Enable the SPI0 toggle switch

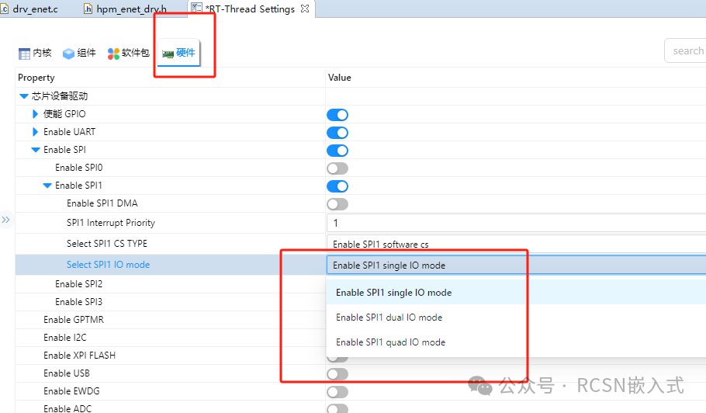click(337, 168)
